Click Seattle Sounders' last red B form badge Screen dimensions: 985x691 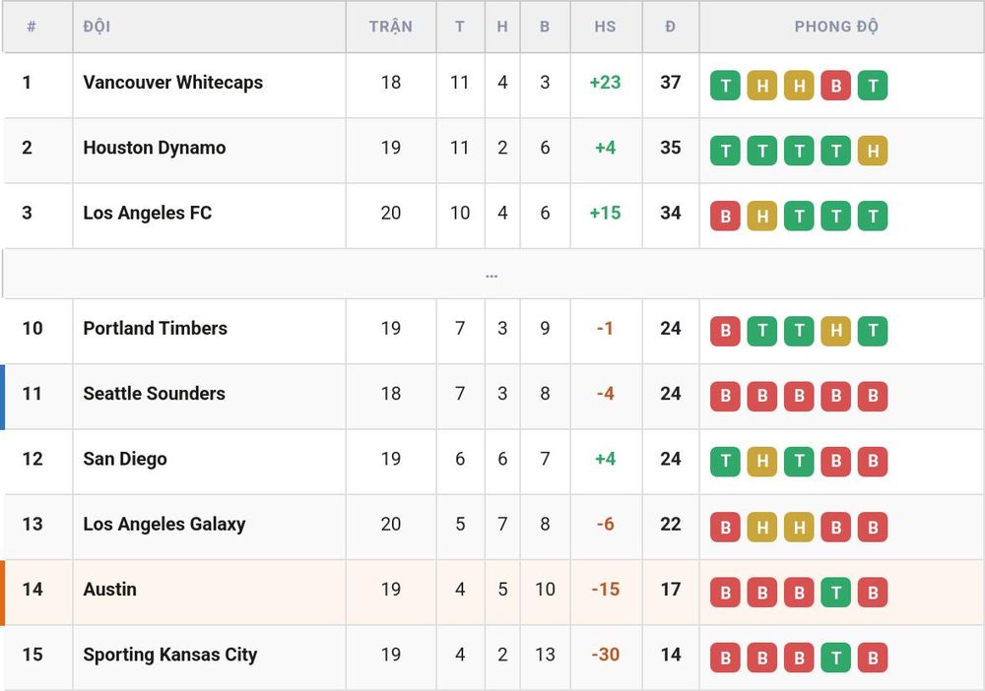(x=873, y=396)
